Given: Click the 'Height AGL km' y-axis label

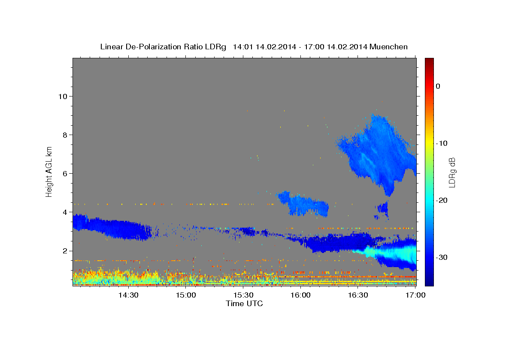Looking at the screenshot, I should [49, 171].
